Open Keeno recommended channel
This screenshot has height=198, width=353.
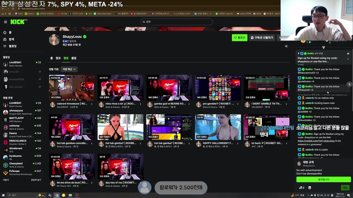tap(22, 135)
